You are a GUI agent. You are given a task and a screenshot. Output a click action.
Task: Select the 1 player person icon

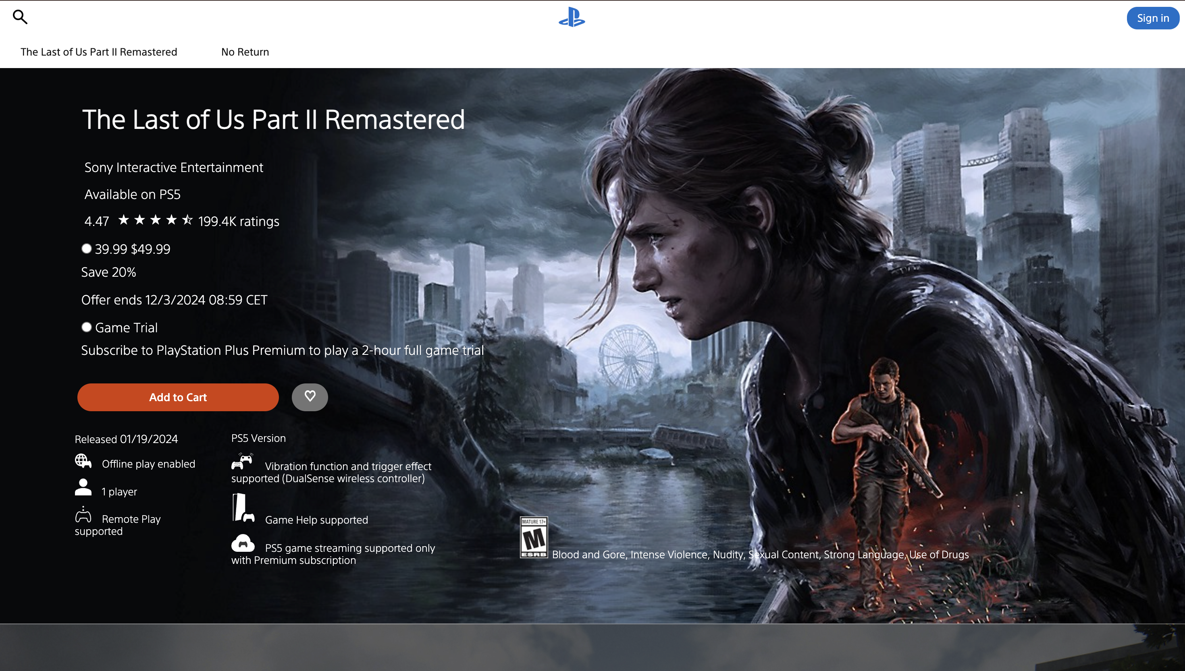tap(83, 489)
